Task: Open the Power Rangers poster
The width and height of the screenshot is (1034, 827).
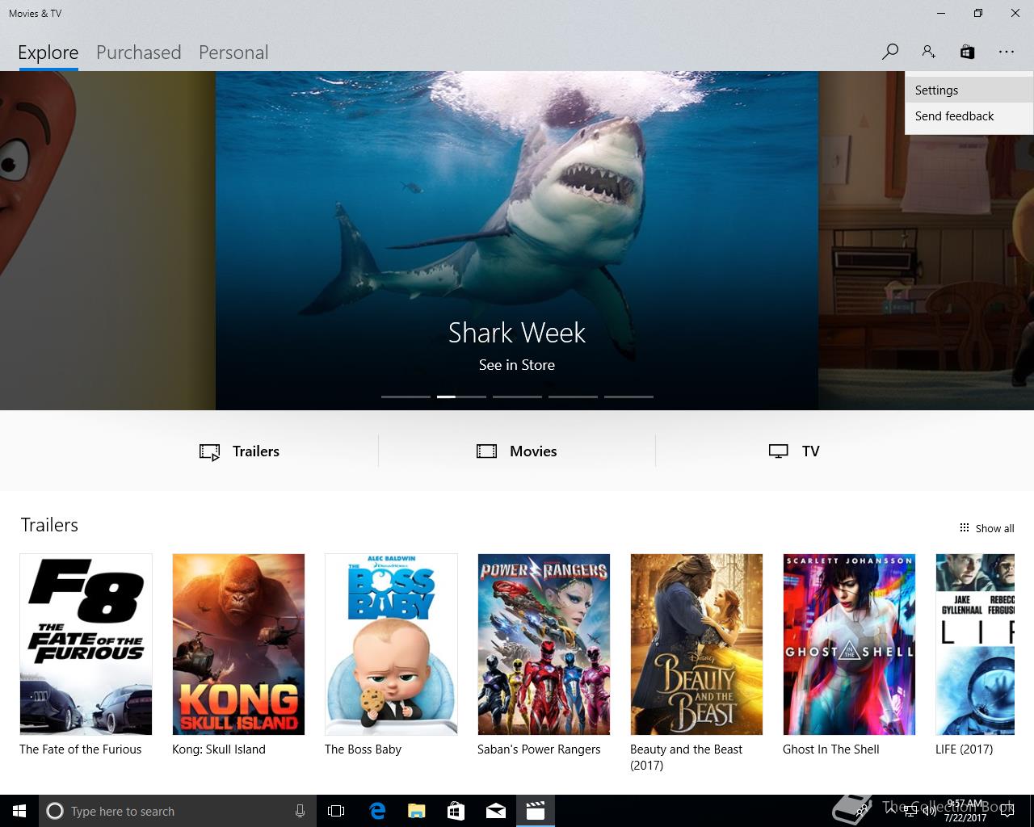Action: [x=544, y=644]
